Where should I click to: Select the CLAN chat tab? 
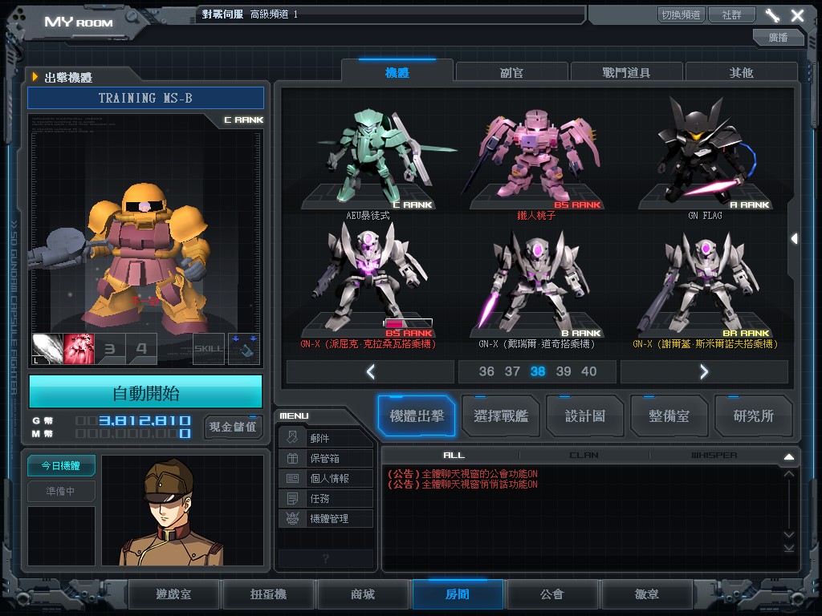pyautogui.click(x=584, y=456)
